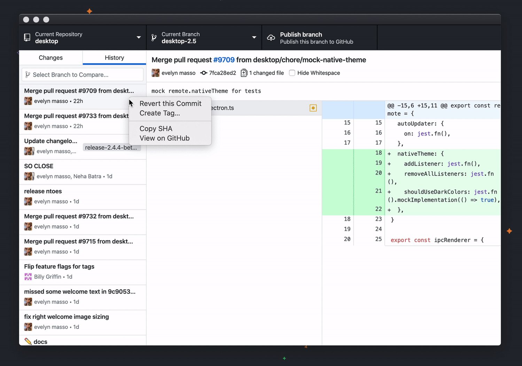This screenshot has width=522, height=366.
Task: Click the repository book icon beside Current Repository
Action: tap(27, 37)
